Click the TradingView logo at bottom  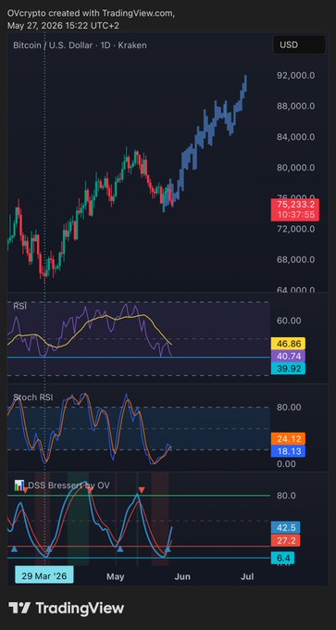tap(67, 608)
